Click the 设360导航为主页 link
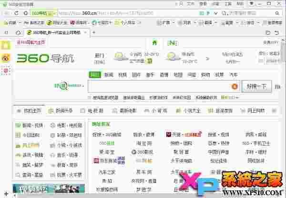Screen dimensions: 286x198 point(31,43)
